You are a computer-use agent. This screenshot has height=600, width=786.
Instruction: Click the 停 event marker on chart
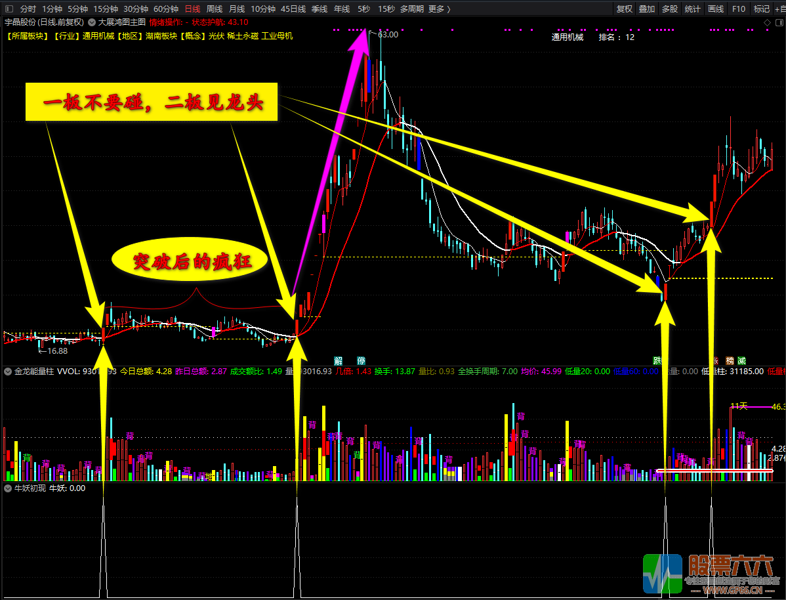click(x=361, y=360)
